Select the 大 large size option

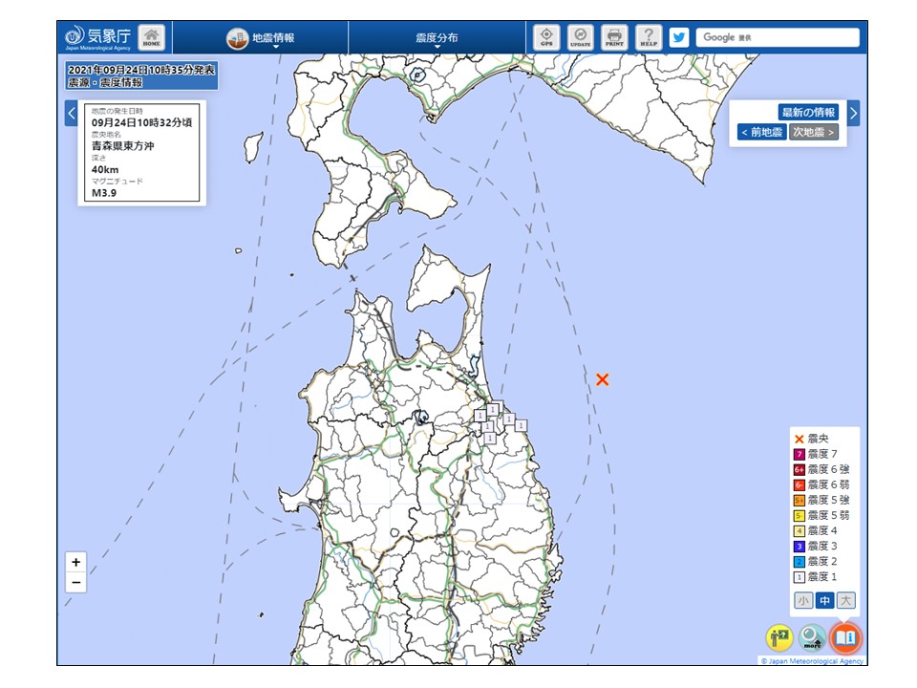click(845, 600)
